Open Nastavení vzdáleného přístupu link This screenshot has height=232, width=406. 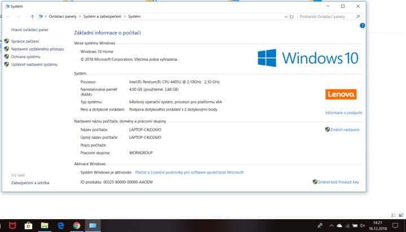[37, 49]
